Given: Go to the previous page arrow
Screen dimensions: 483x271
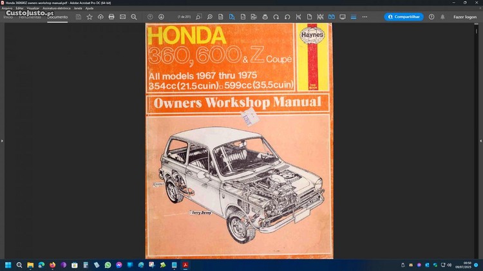Looking at the screenshot, I should coord(150,17).
